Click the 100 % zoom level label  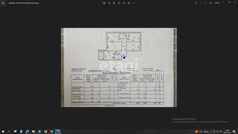pyautogui.click(x=217, y=3)
